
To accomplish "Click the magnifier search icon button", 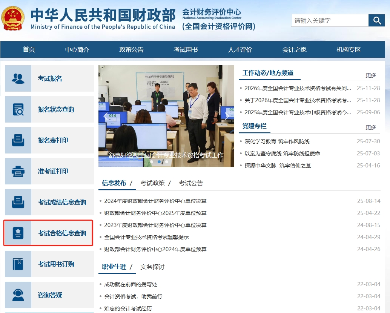I will (x=376, y=20).
